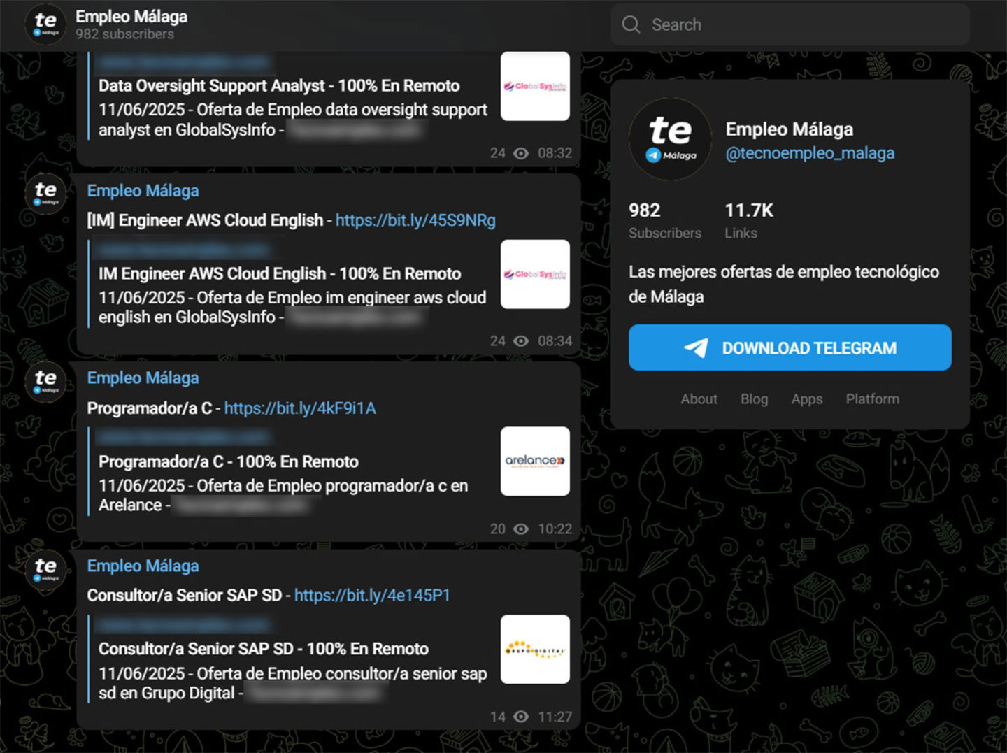Click Empleo Málaga sender name above AWS post
The image size is (1007, 753).
click(143, 191)
